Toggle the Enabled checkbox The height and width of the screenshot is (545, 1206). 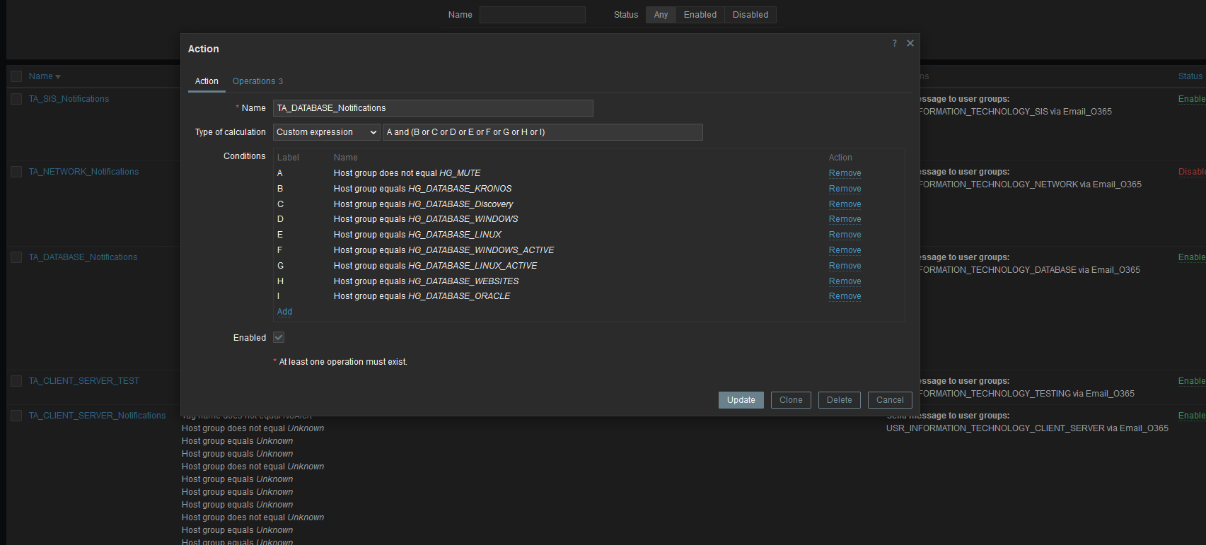tap(279, 338)
